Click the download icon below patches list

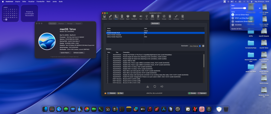(148, 86)
